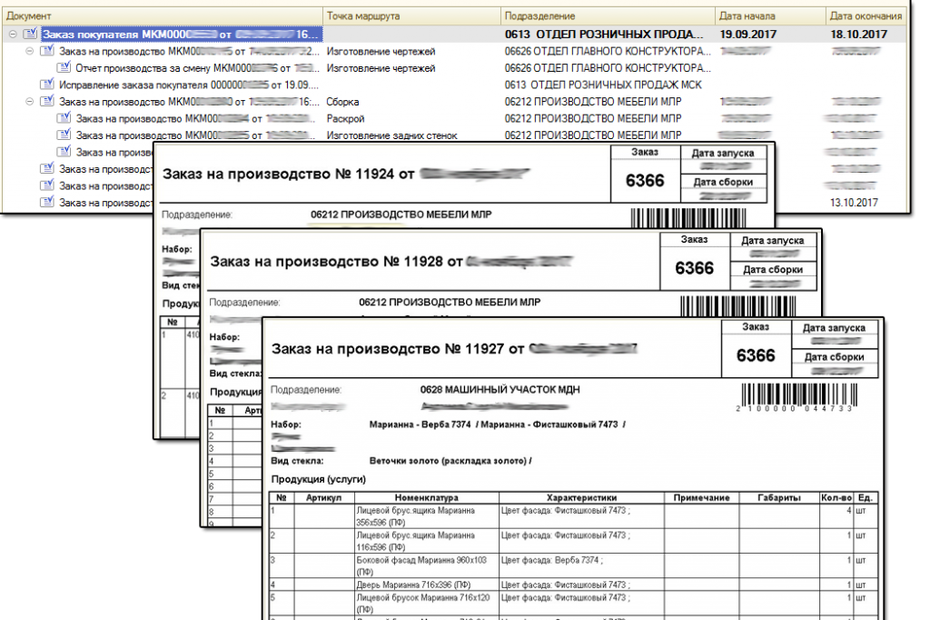Image resolution: width=930 pixels, height=620 pixels.
Task: Click Боковой фасад Марианна 960x103 cell
Action: point(427,566)
